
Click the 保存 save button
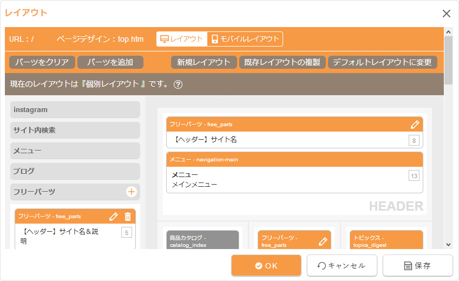417,266
